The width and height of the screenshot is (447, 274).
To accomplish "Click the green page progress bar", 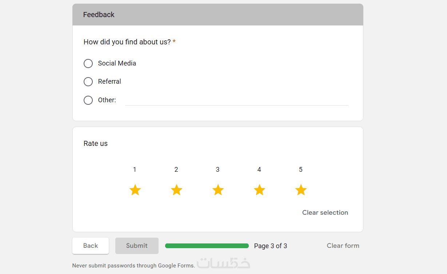I will coord(207,246).
